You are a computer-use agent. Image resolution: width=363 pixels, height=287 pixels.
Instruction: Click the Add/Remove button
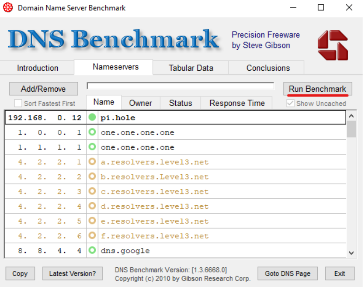pyautogui.click(x=44, y=89)
